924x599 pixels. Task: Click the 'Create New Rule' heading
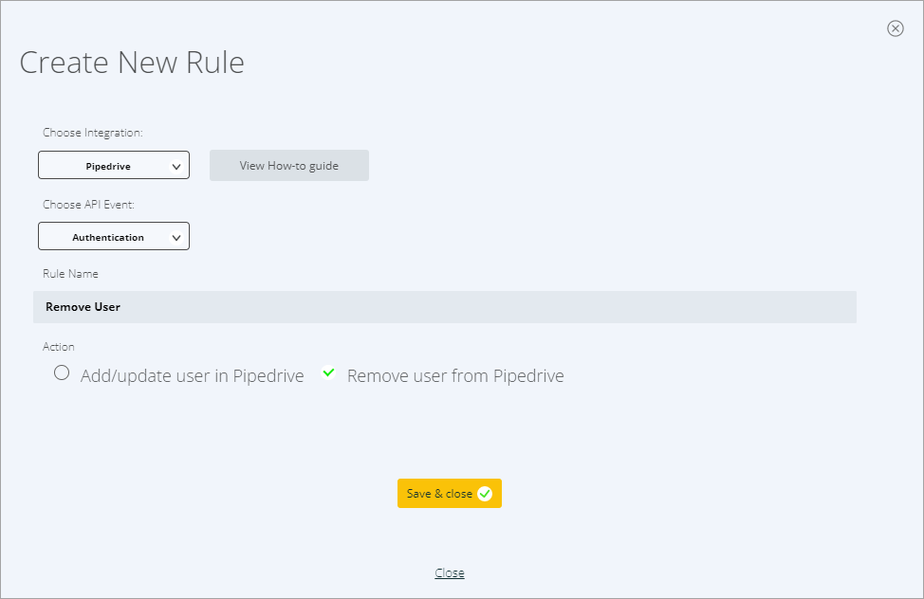coord(132,63)
